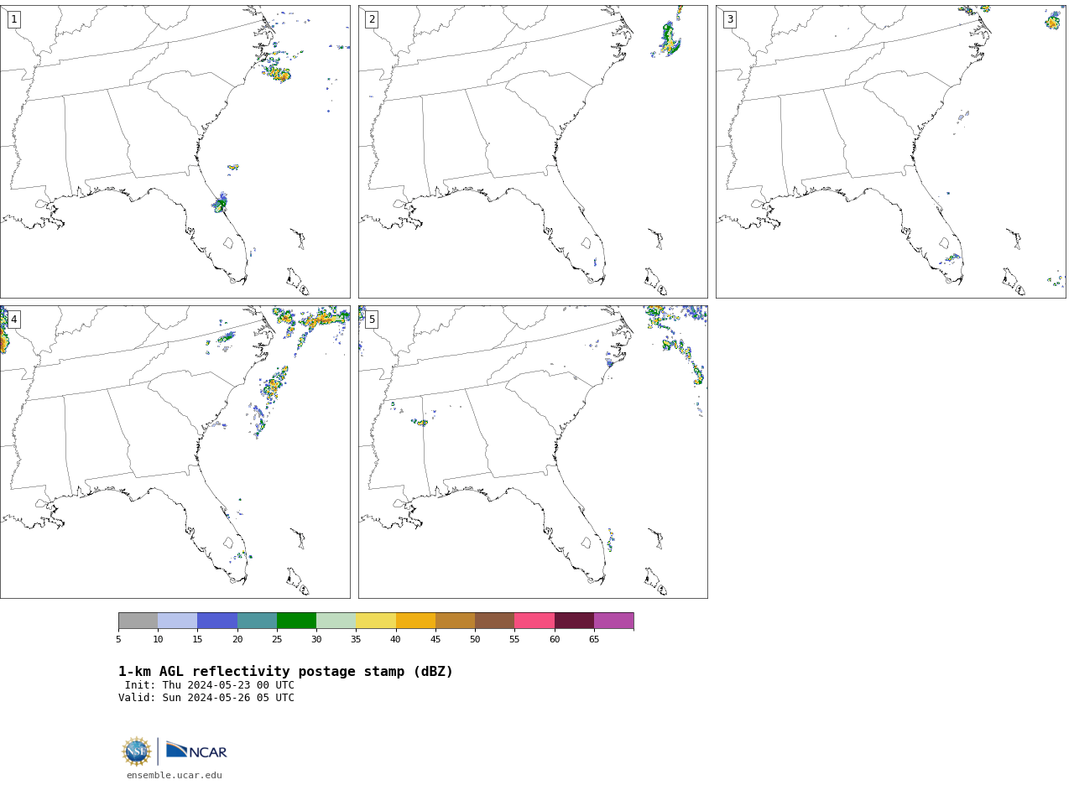Click the tan 45-50 dBZ swatch

(455, 621)
